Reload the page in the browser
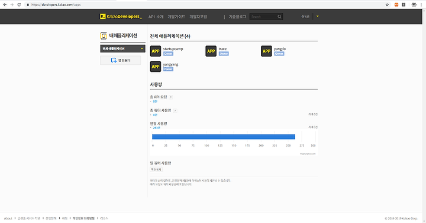The height and width of the screenshot is (223, 426). click(x=19, y=5)
